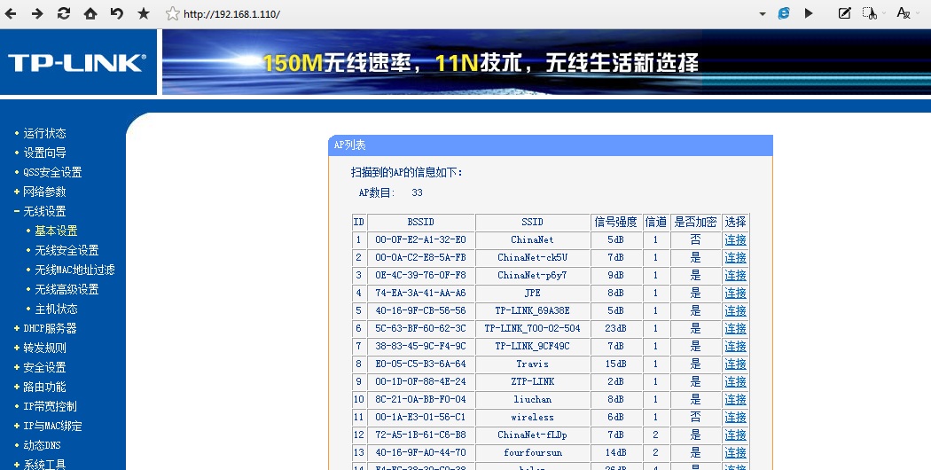Click the Internet Explorer engine icon
The width and height of the screenshot is (931, 470).
pos(784,13)
